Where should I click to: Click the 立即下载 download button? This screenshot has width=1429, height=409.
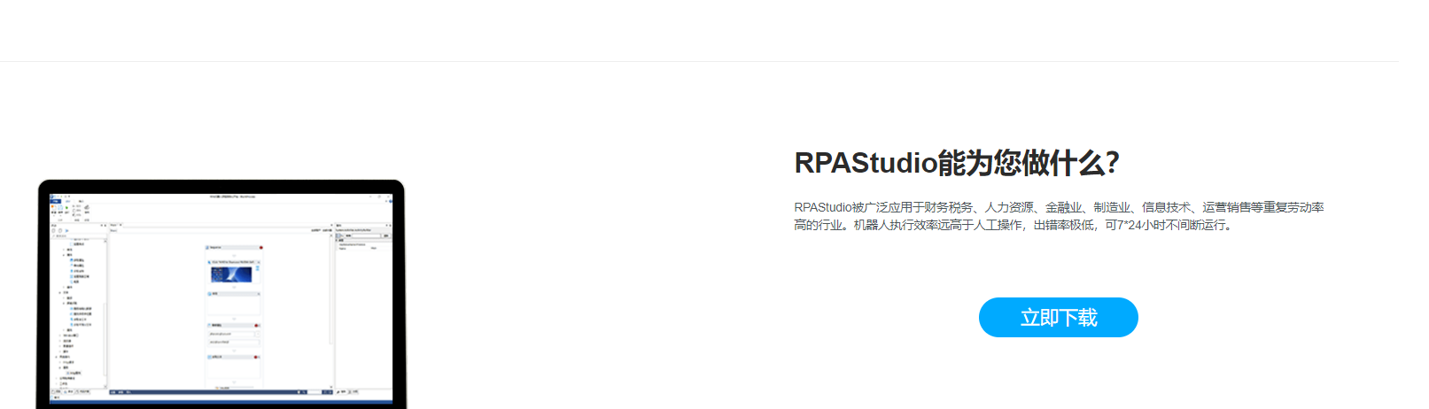pyautogui.click(x=1058, y=318)
